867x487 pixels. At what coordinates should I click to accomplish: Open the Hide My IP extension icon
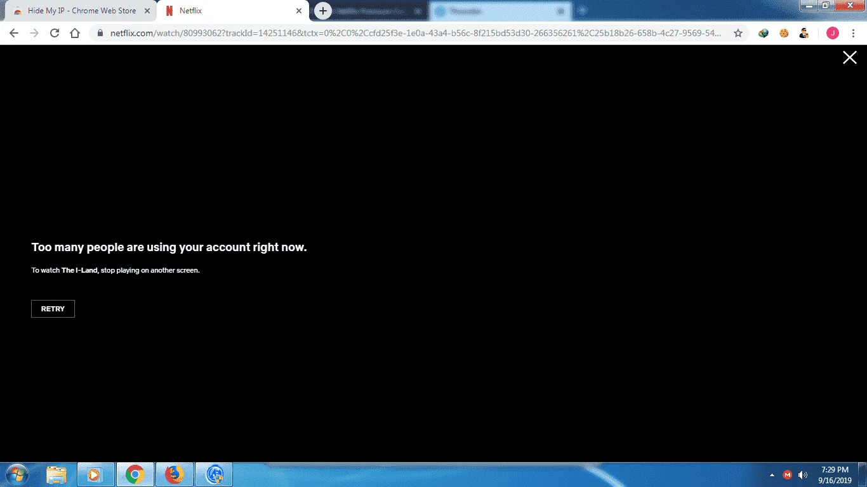tap(804, 33)
